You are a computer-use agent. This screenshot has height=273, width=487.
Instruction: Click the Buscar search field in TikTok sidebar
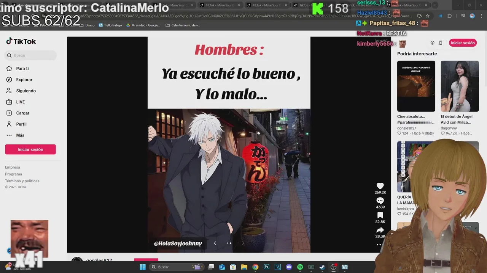coord(31,55)
